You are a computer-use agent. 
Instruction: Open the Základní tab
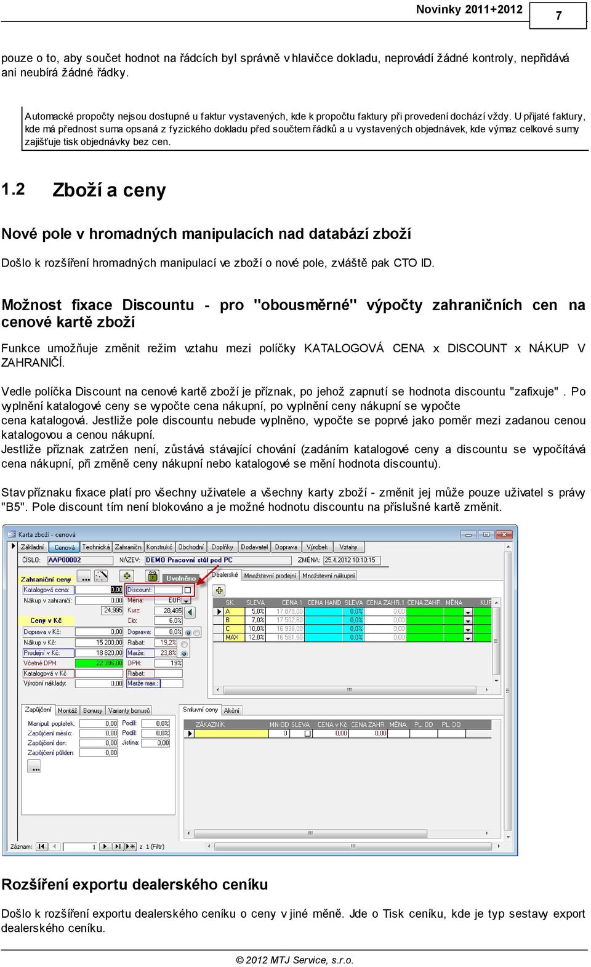(32, 547)
